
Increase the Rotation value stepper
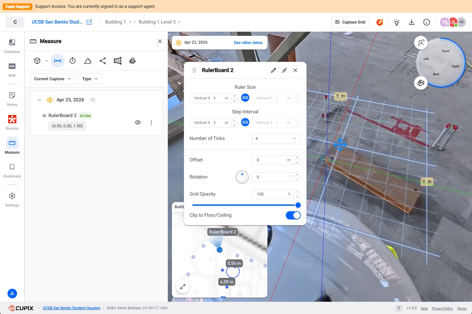click(297, 175)
